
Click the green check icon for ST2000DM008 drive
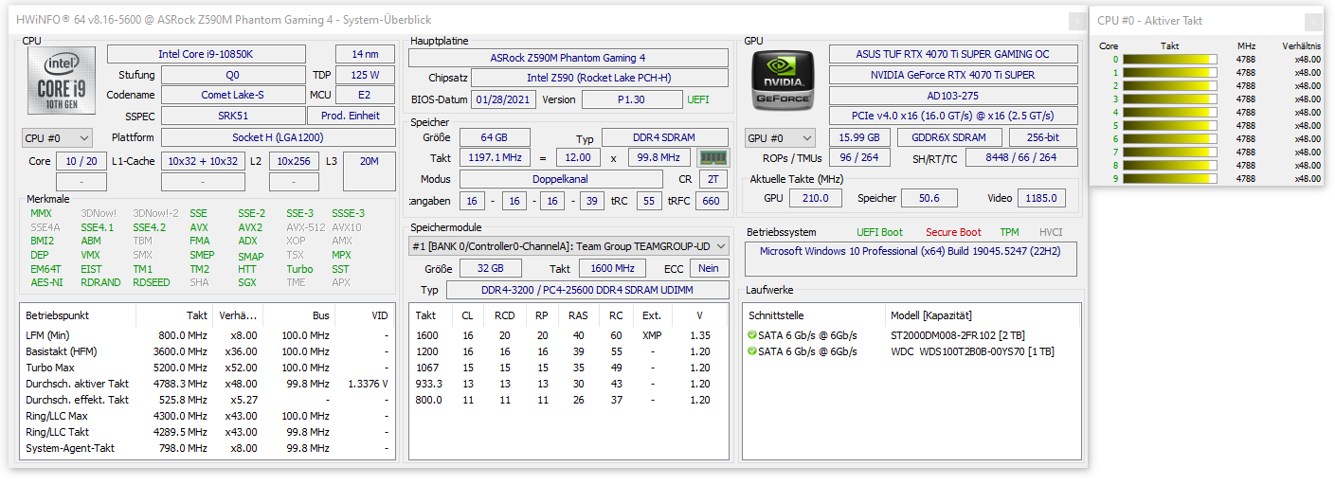(x=752, y=335)
